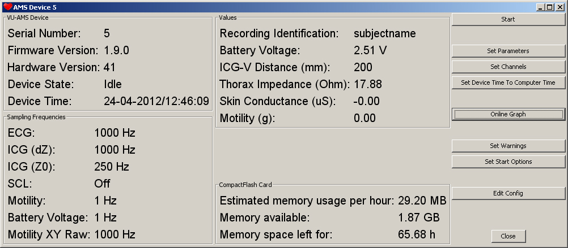568x248 pixels.
Task: Close window using title bar X
Action: pyautogui.click(x=558, y=7)
